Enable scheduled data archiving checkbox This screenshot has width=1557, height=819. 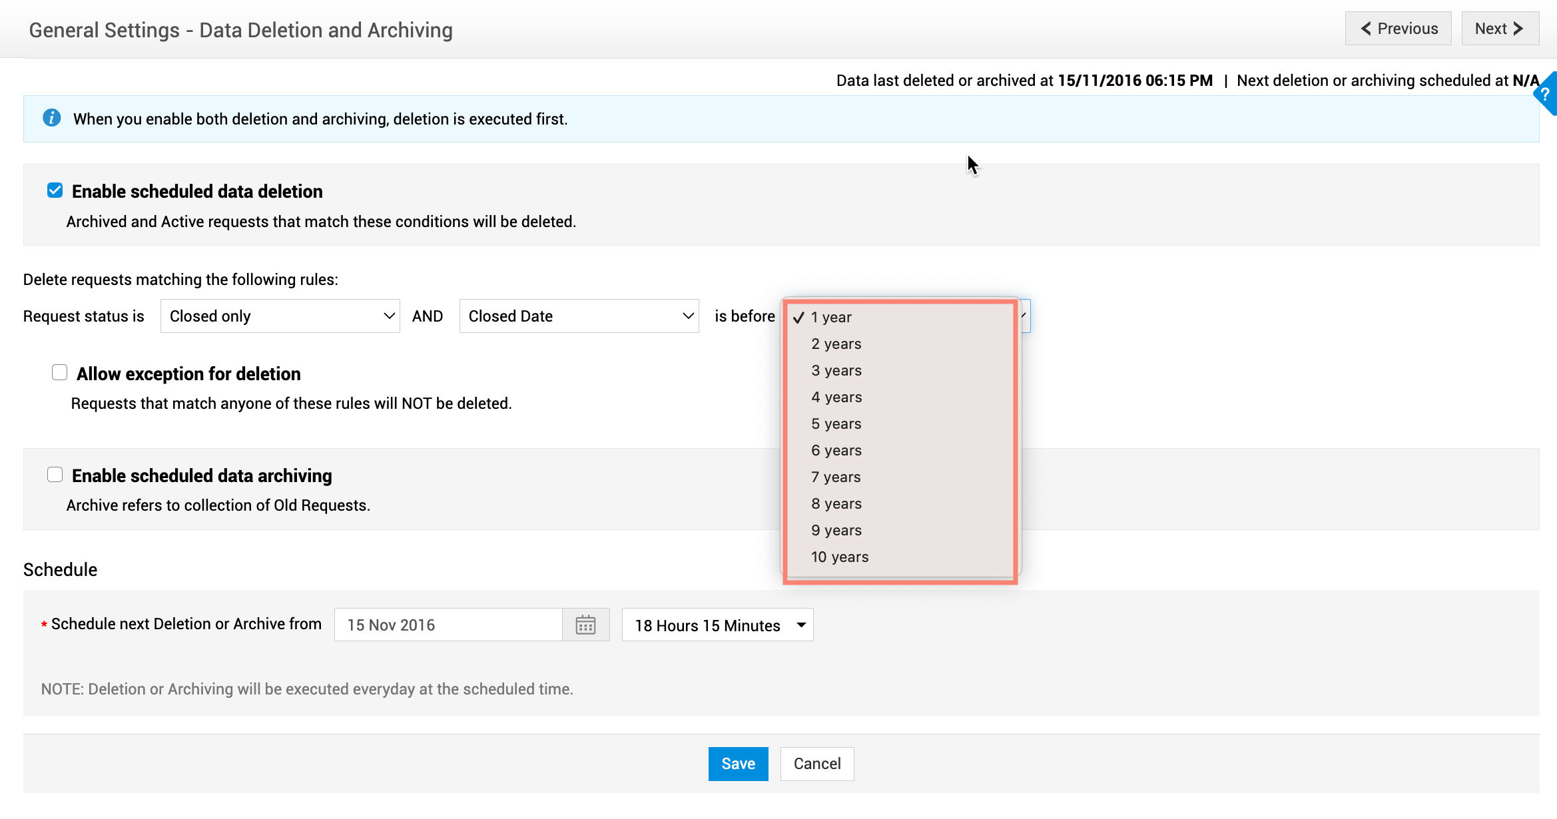pos(55,474)
